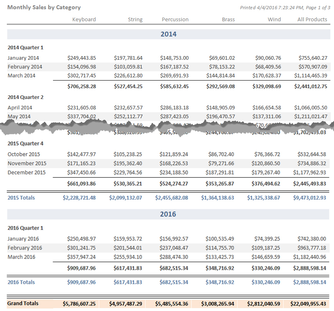Select the 2016 year header band
This screenshot has width=334, height=311.
(x=168, y=214)
